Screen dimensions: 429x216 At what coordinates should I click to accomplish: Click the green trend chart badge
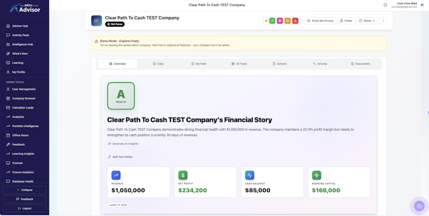(x=272, y=21)
